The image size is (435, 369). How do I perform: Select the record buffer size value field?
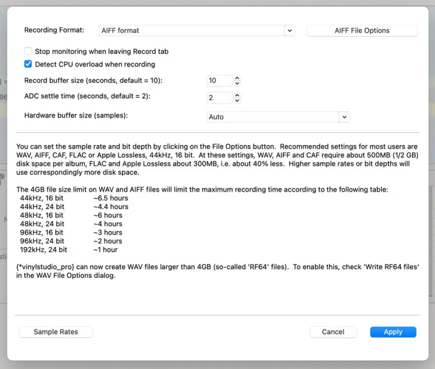[219, 81]
